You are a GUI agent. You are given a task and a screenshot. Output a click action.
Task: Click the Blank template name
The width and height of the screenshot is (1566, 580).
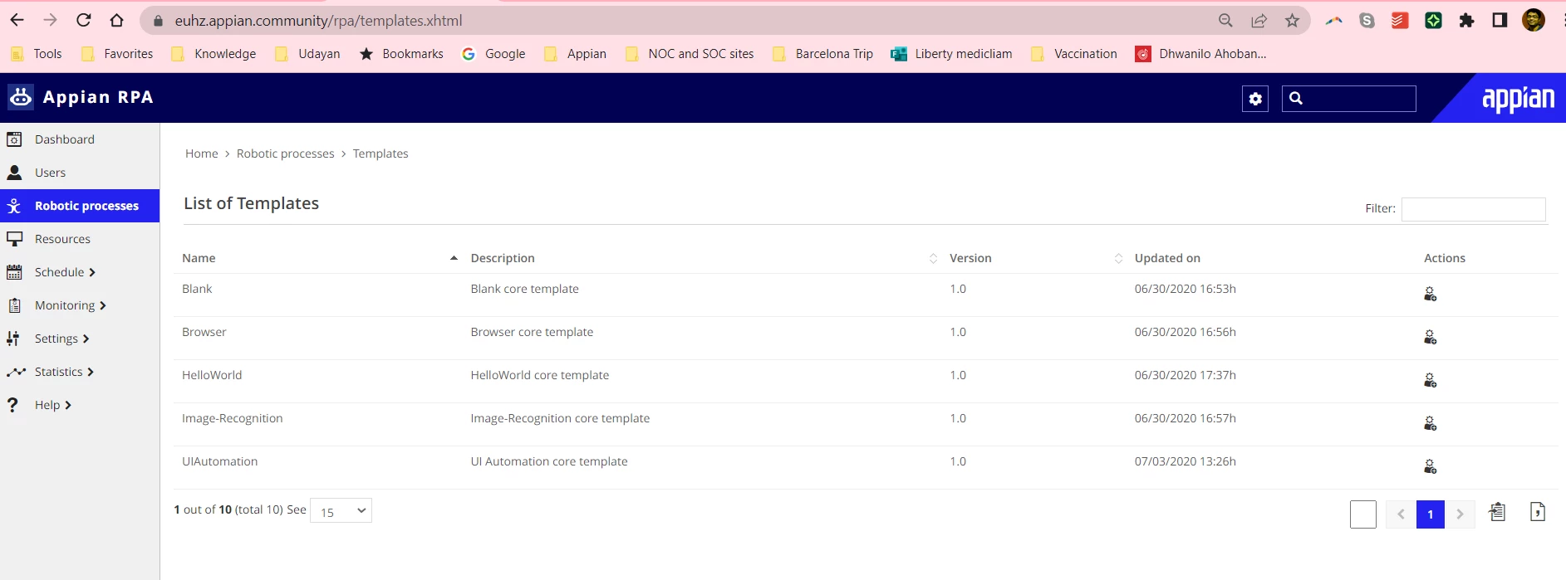coord(197,289)
